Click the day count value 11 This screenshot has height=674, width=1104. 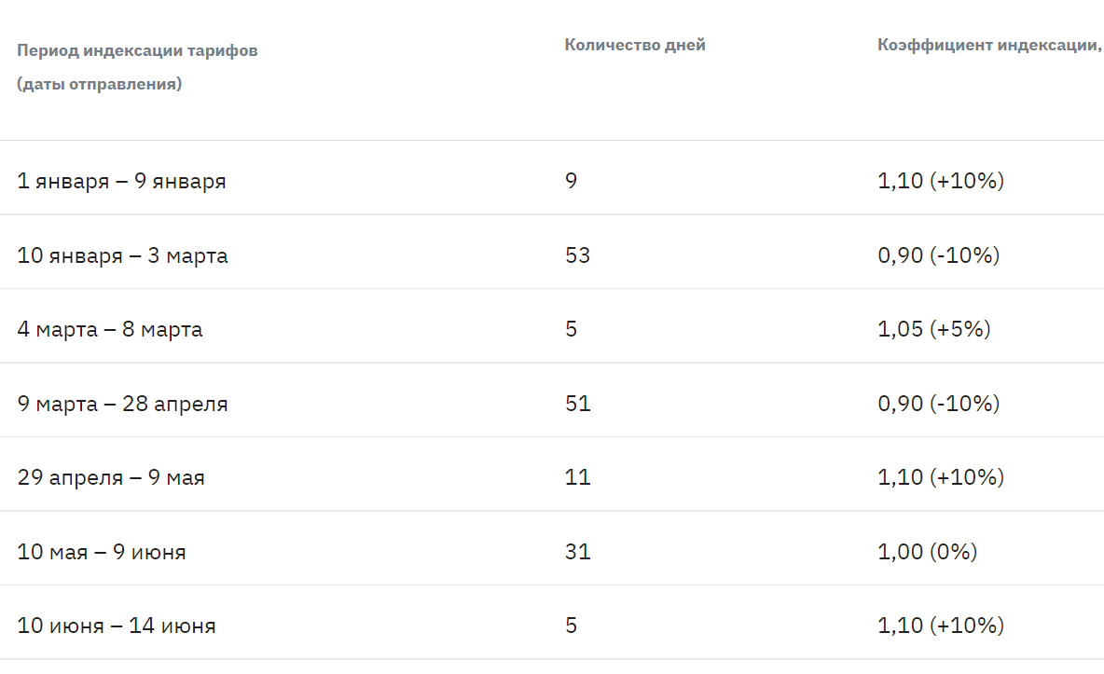pyautogui.click(x=577, y=478)
